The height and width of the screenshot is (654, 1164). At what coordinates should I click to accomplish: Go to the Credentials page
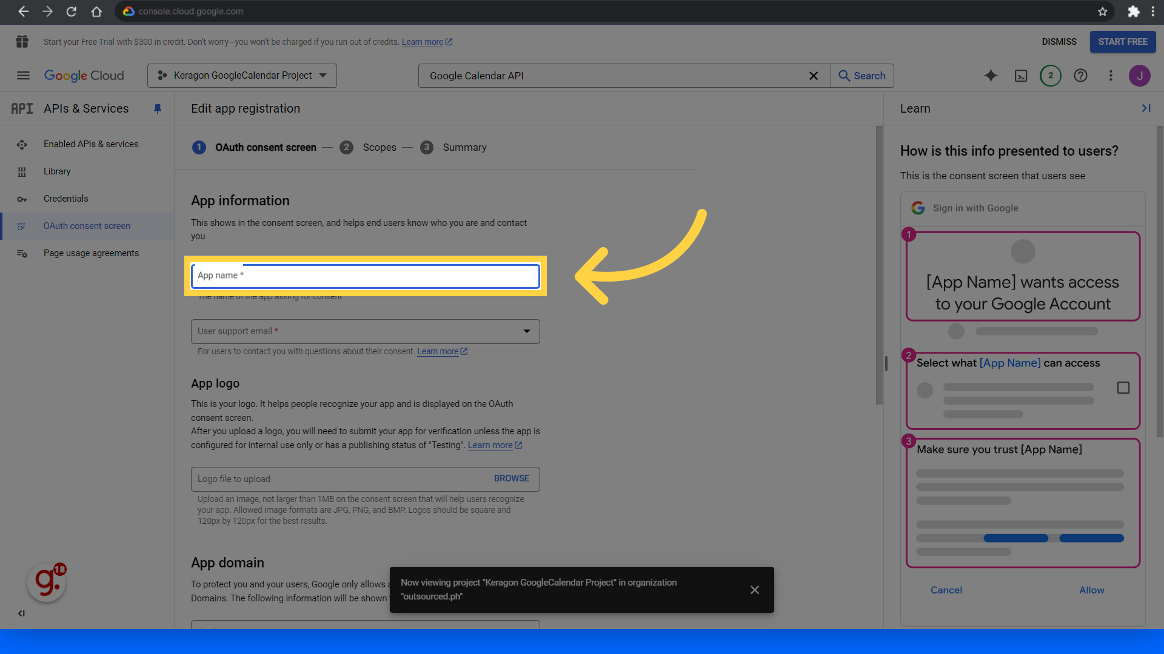(x=65, y=199)
